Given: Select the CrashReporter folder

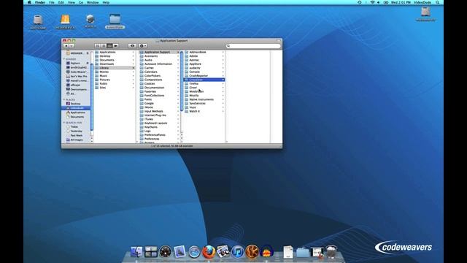Looking at the screenshot, I should coord(204,76).
